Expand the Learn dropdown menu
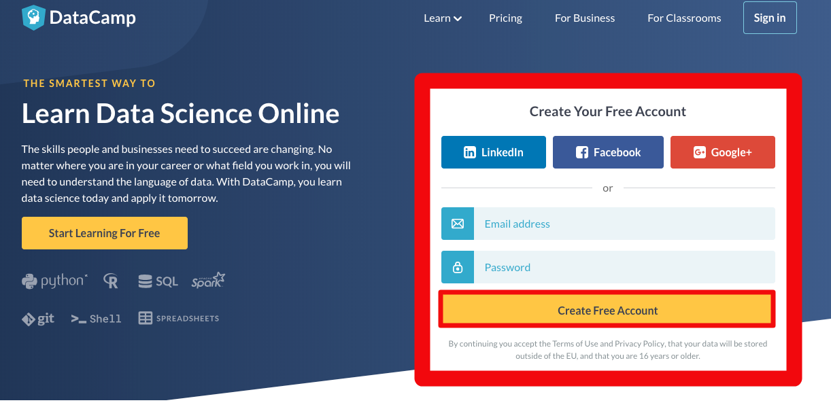 tap(442, 18)
